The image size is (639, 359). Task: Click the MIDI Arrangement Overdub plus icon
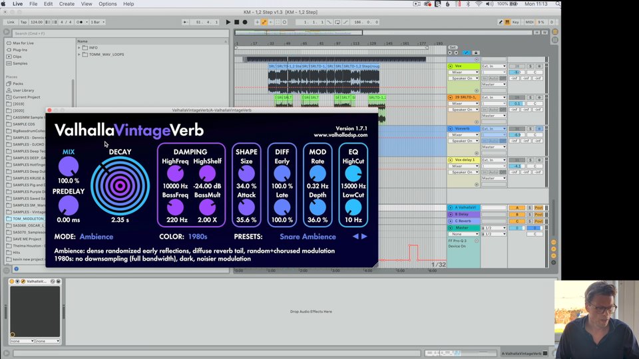coord(257,22)
